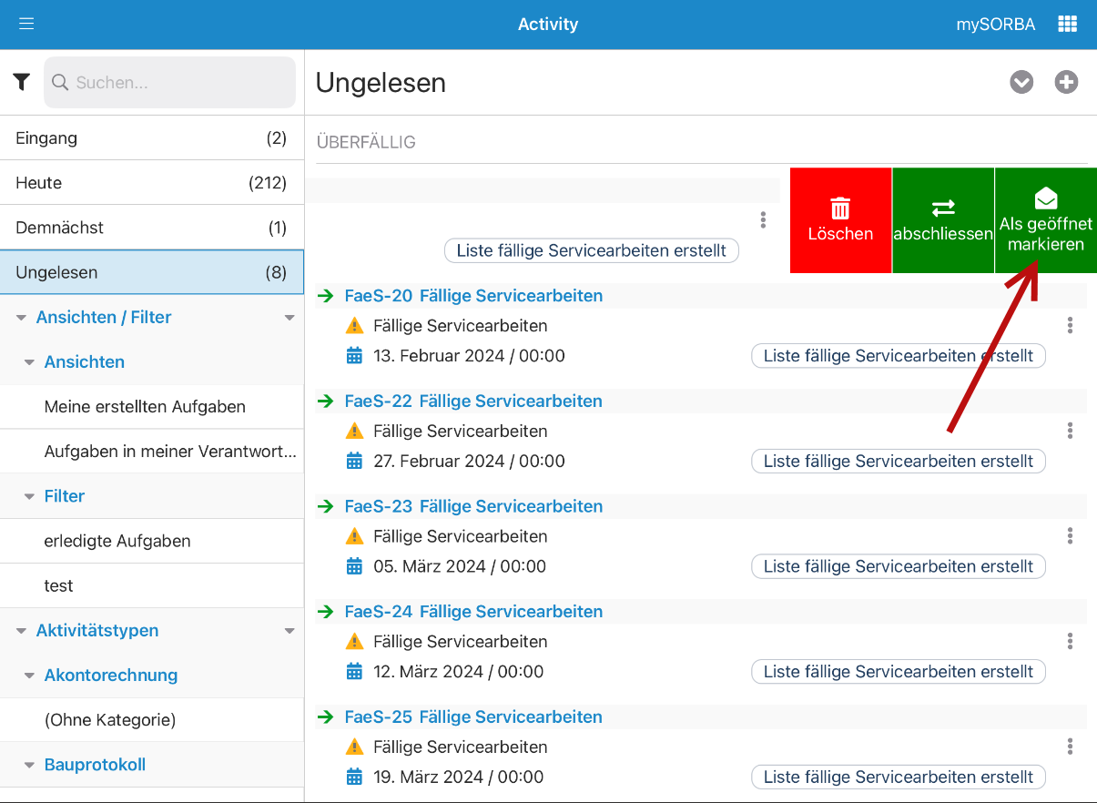Open the hamburger menu

click(26, 24)
